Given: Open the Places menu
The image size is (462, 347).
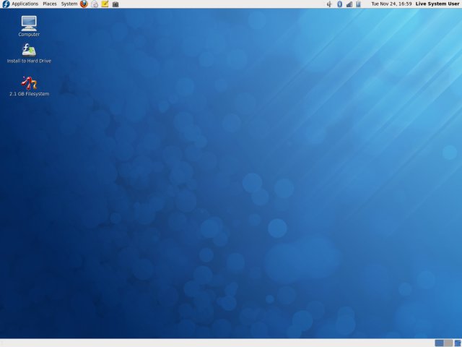Looking at the screenshot, I should coord(50,4).
